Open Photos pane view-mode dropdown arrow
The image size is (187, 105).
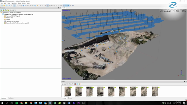(81, 84)
